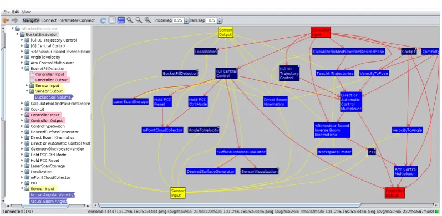Select Actual Boom Angle tree item
442x216 pixels.
48,202
